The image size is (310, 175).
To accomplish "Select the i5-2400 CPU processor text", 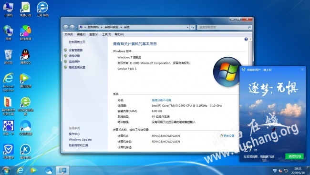I will [x=186, y=106].
